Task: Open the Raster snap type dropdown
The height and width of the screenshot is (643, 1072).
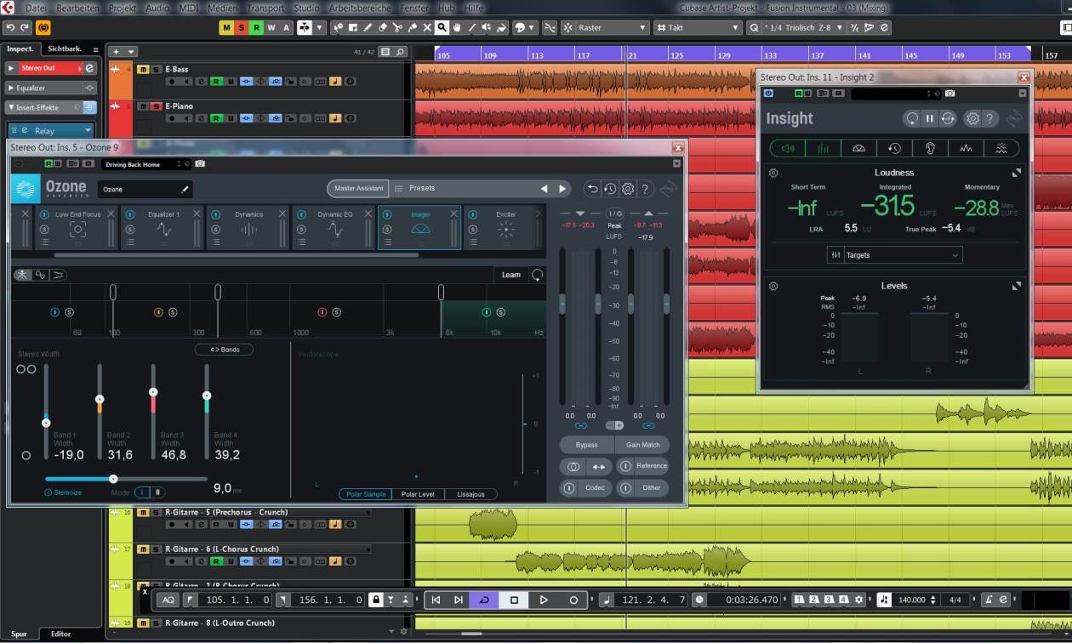Action: pyautogui.click(x=613, y=28)
